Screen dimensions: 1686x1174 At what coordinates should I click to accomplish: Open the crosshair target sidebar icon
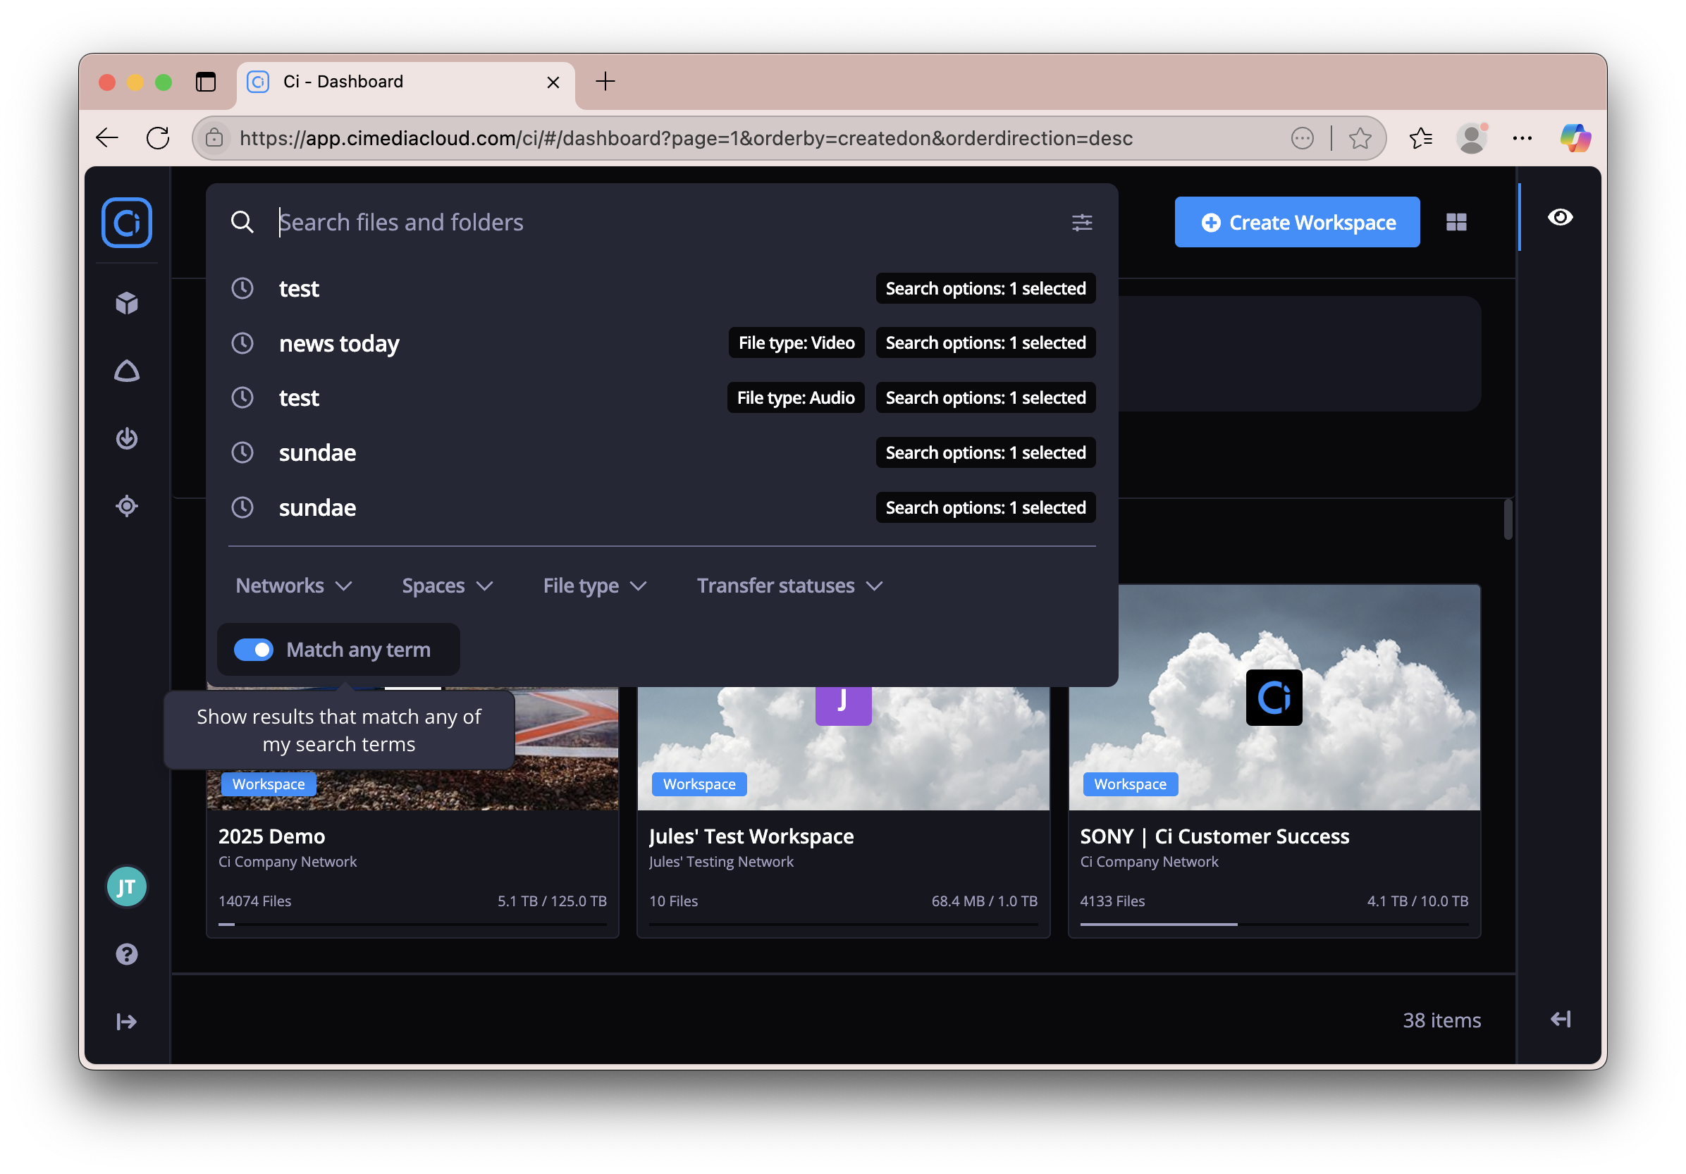[x=126, y=506]
